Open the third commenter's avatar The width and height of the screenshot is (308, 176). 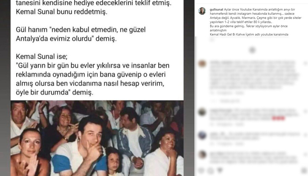[202, 135]
